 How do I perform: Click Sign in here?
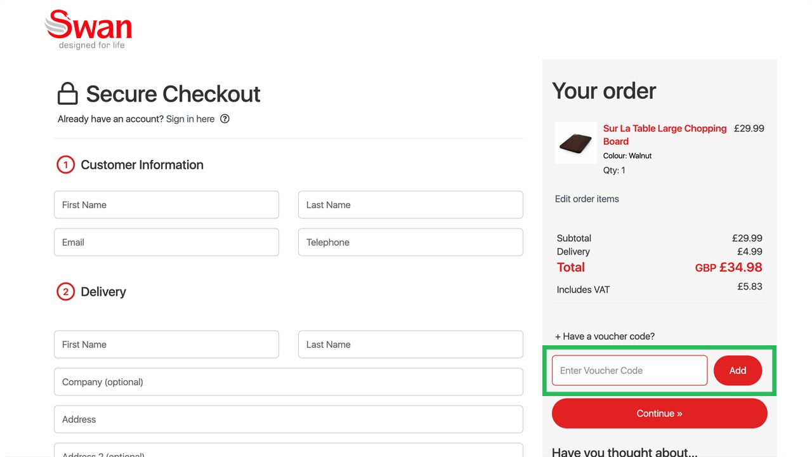pos(190,119)
